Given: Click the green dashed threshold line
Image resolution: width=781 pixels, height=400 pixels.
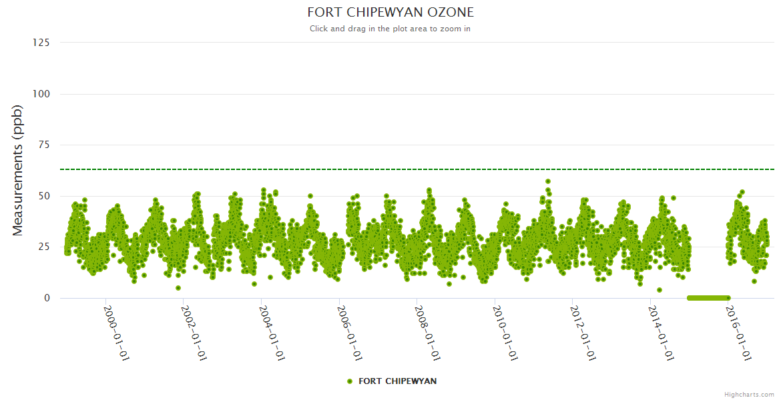Looking at the screenshot, I should (x=401, y=169).
